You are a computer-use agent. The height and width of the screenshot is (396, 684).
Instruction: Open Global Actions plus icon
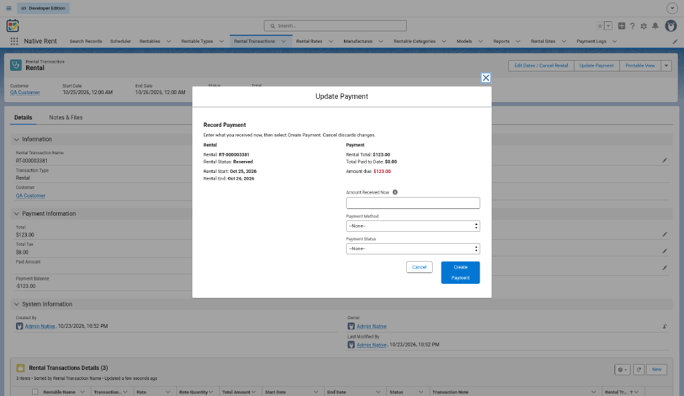[621, 26]
